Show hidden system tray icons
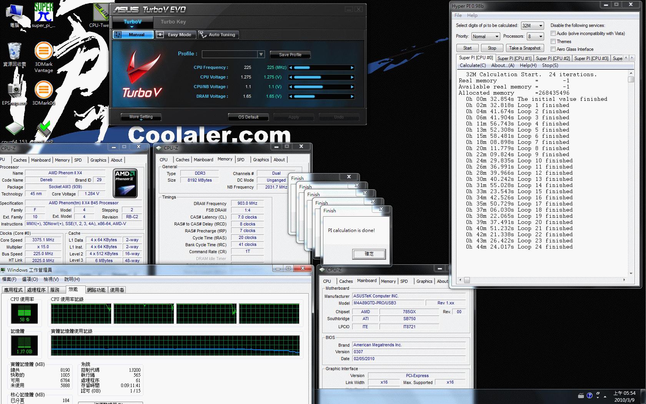The width and height of the screenshot is (646, 404). (x=605, y=396)
